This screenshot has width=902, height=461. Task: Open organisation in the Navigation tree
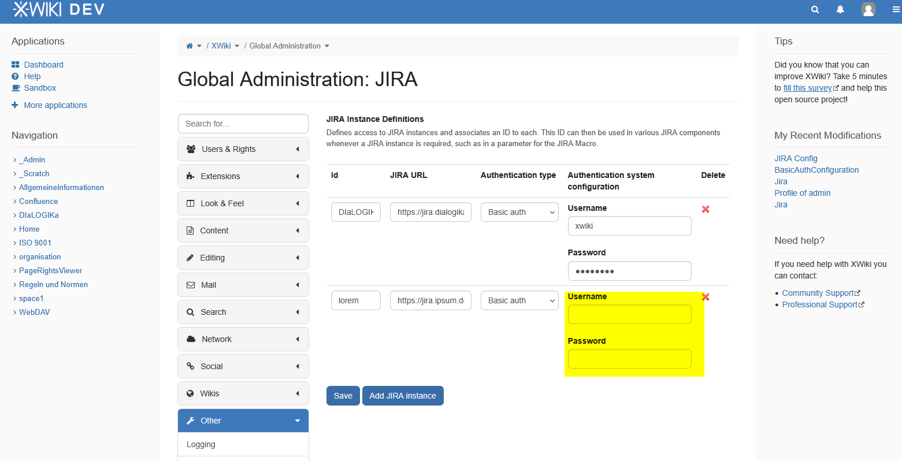40,256
